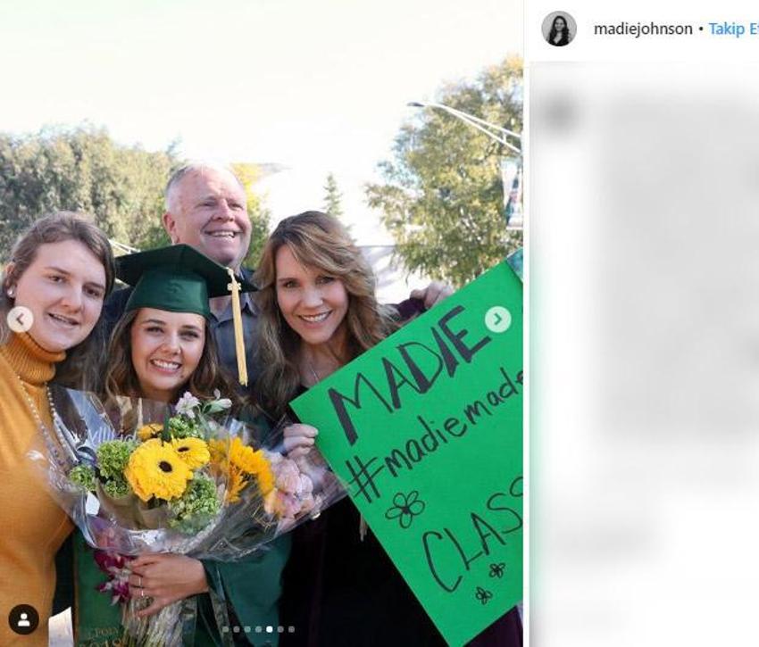
Task: Select the fourth carousel indicator dot
Action: [x=258, y=629]
